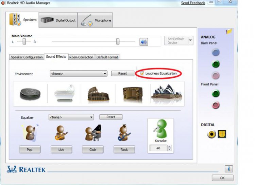Open the Default Format tab
The height and width of the screenshot is (185, 255).
[x=107, y=57]
